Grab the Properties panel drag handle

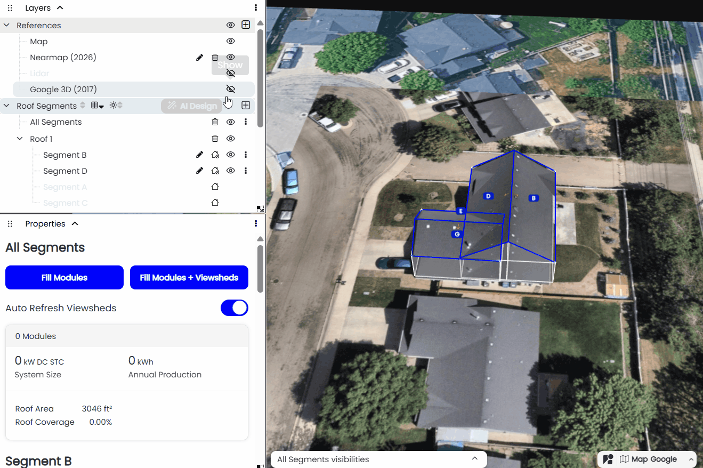(10, 224)
